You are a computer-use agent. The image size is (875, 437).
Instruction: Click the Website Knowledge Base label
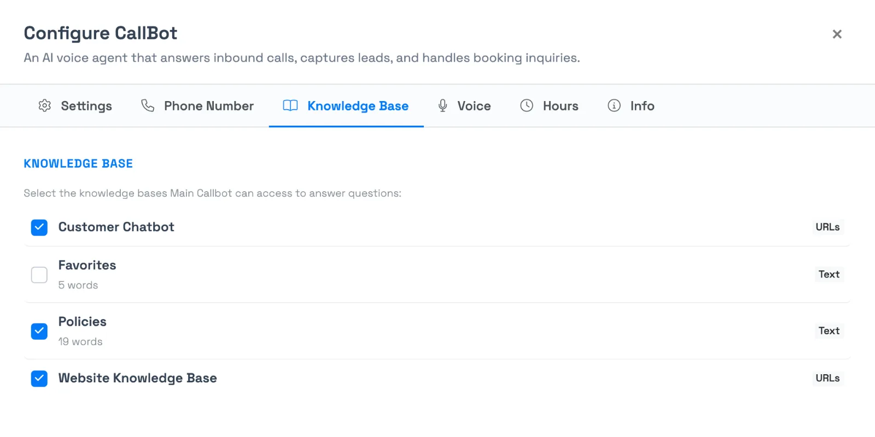pyautogui.click(x=137, y=378)
